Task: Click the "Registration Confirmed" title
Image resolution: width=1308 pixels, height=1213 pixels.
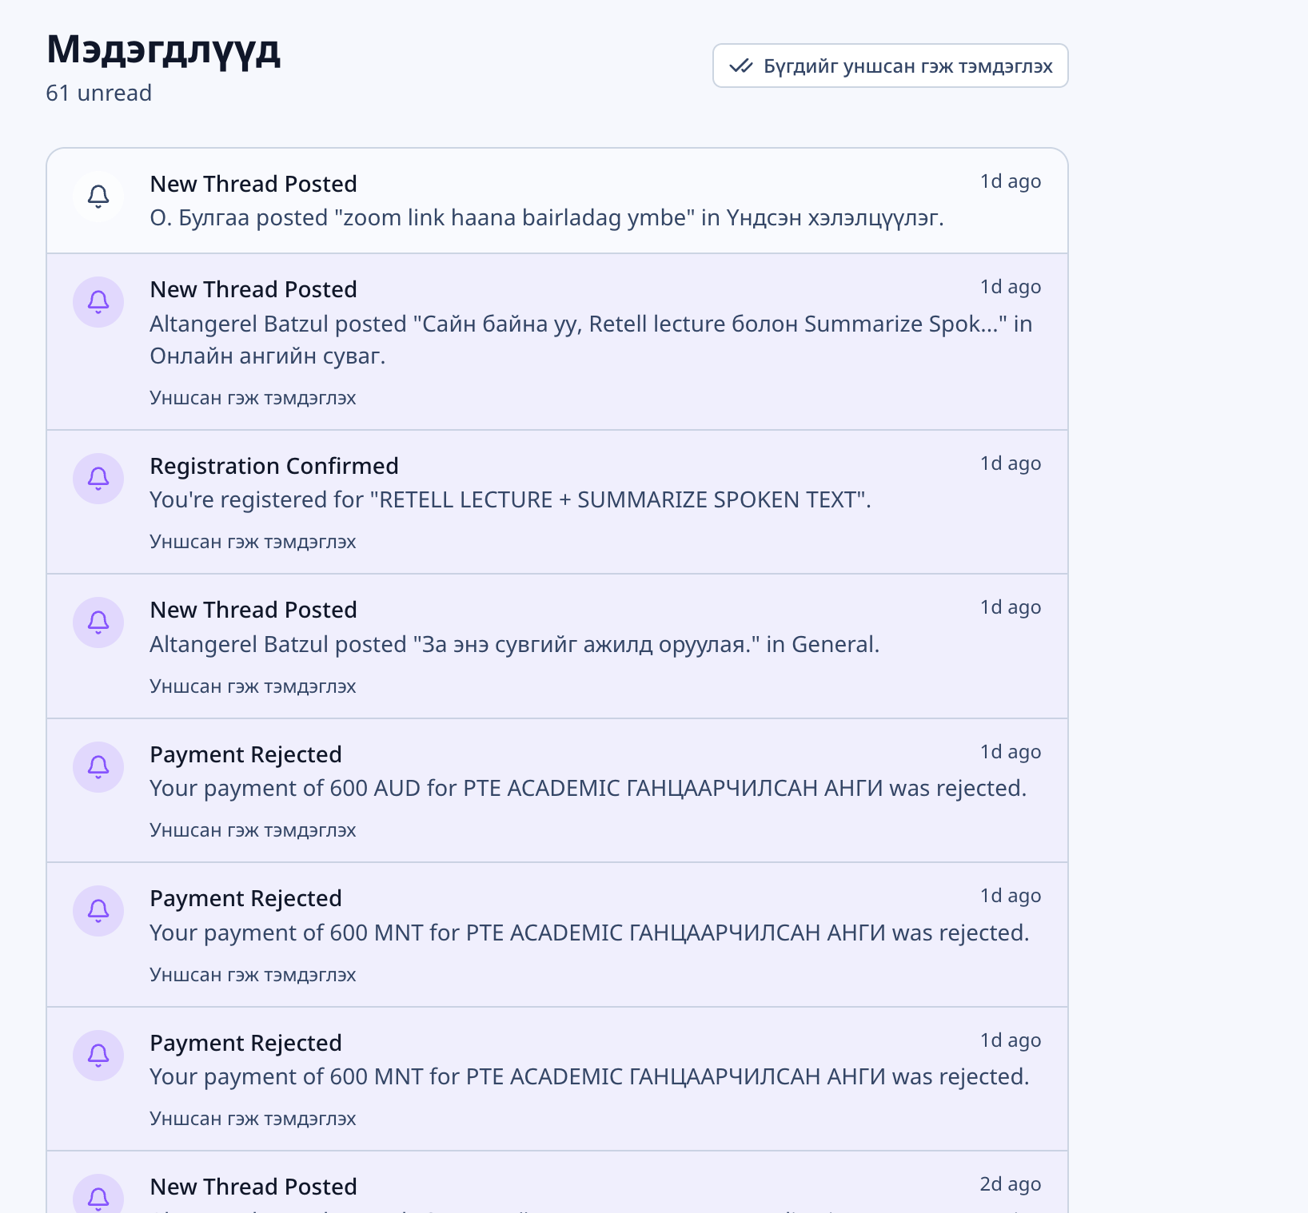Action: 274,466
